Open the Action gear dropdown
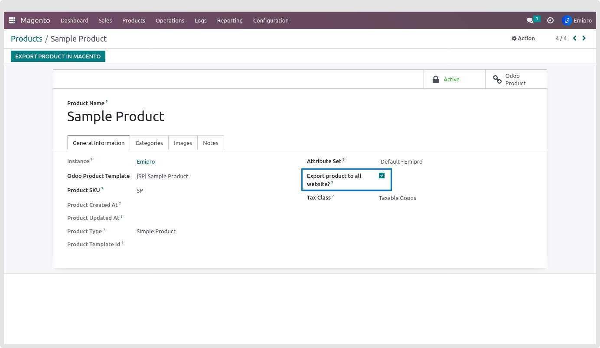 click(523, 38)
